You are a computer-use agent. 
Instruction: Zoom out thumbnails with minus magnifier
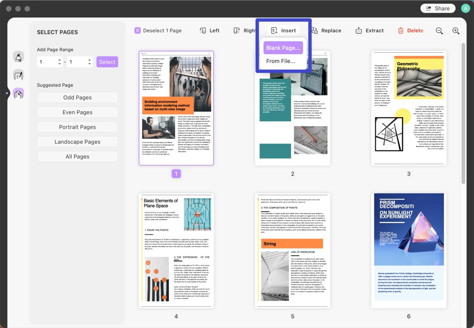click(439, 30)
